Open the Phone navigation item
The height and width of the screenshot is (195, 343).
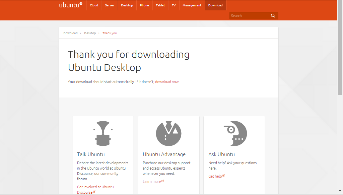point(144,5)
